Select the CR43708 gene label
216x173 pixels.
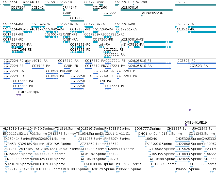tap(140, 2)
